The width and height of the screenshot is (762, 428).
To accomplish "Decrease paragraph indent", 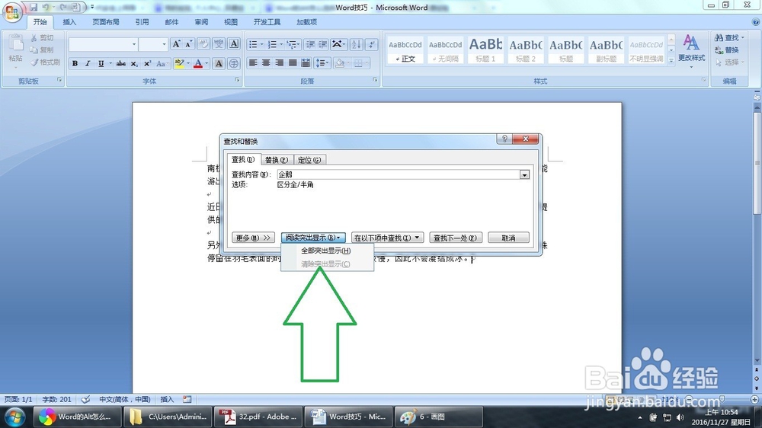I will [310, 44].
